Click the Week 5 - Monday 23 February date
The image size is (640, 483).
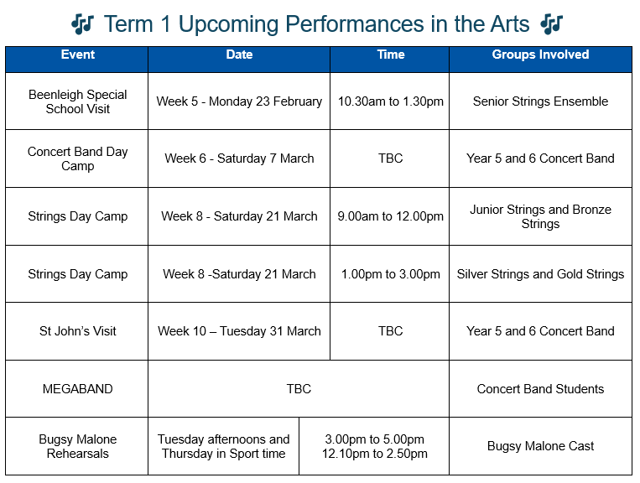click(x=239, y=101)
